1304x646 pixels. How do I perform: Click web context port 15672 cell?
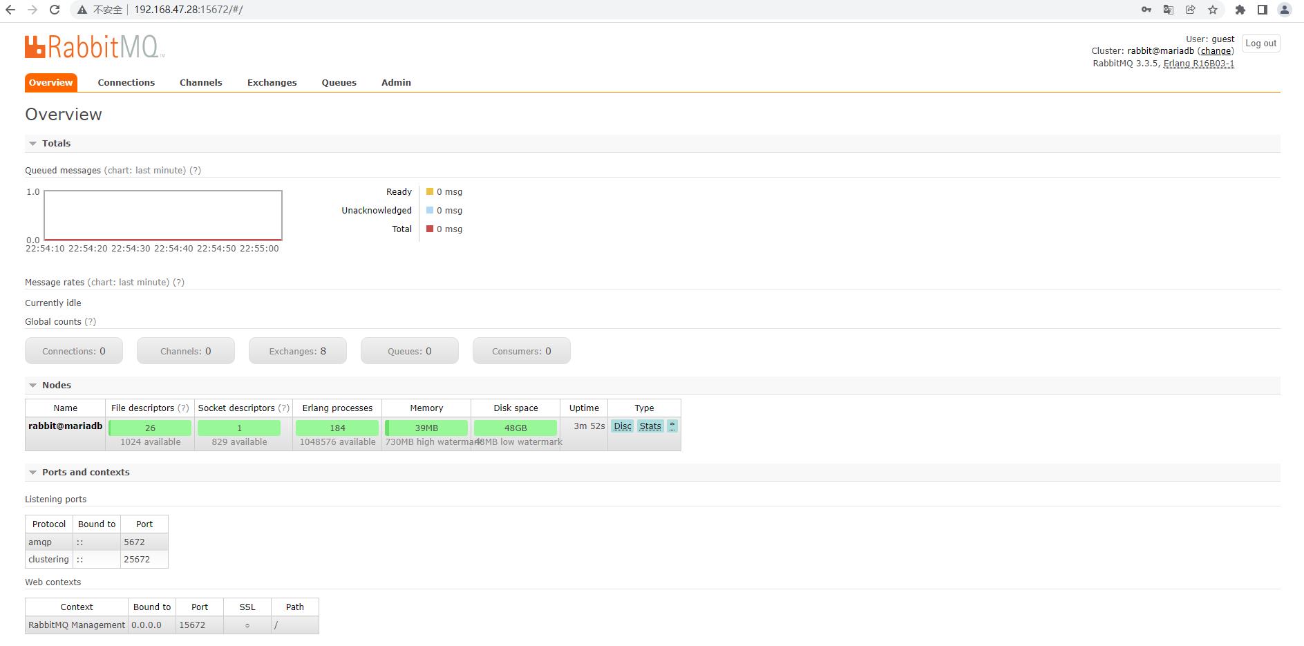(200, 625)
